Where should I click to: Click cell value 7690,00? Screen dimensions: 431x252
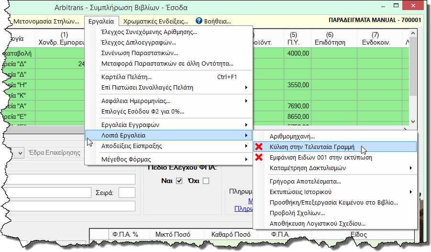298,106
